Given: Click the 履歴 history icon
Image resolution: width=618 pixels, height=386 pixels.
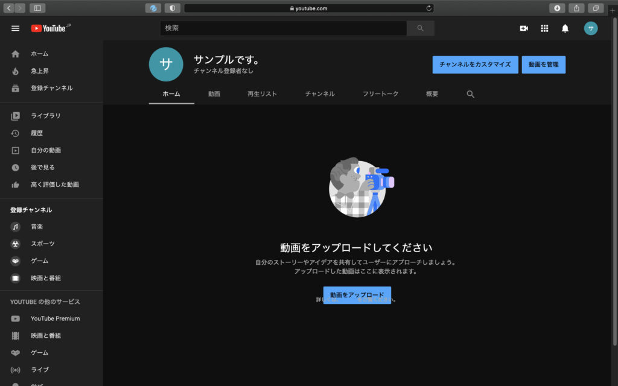Looking at the screenshot, I should [15, 133].
